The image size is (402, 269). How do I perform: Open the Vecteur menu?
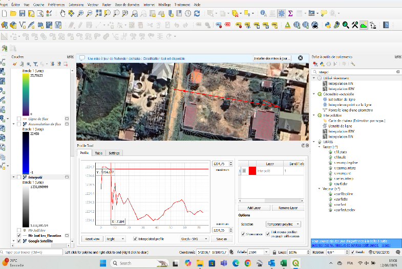tap(93, 5)
